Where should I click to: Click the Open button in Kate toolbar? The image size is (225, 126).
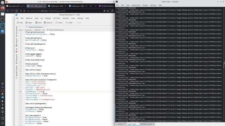(29, 22)
